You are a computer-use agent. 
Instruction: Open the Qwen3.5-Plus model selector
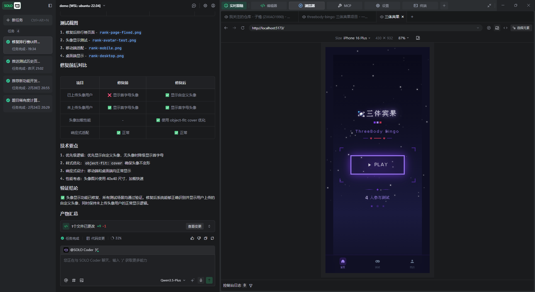click(x=173, y=280)
